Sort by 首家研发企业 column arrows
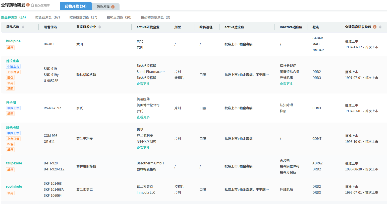 100,27
